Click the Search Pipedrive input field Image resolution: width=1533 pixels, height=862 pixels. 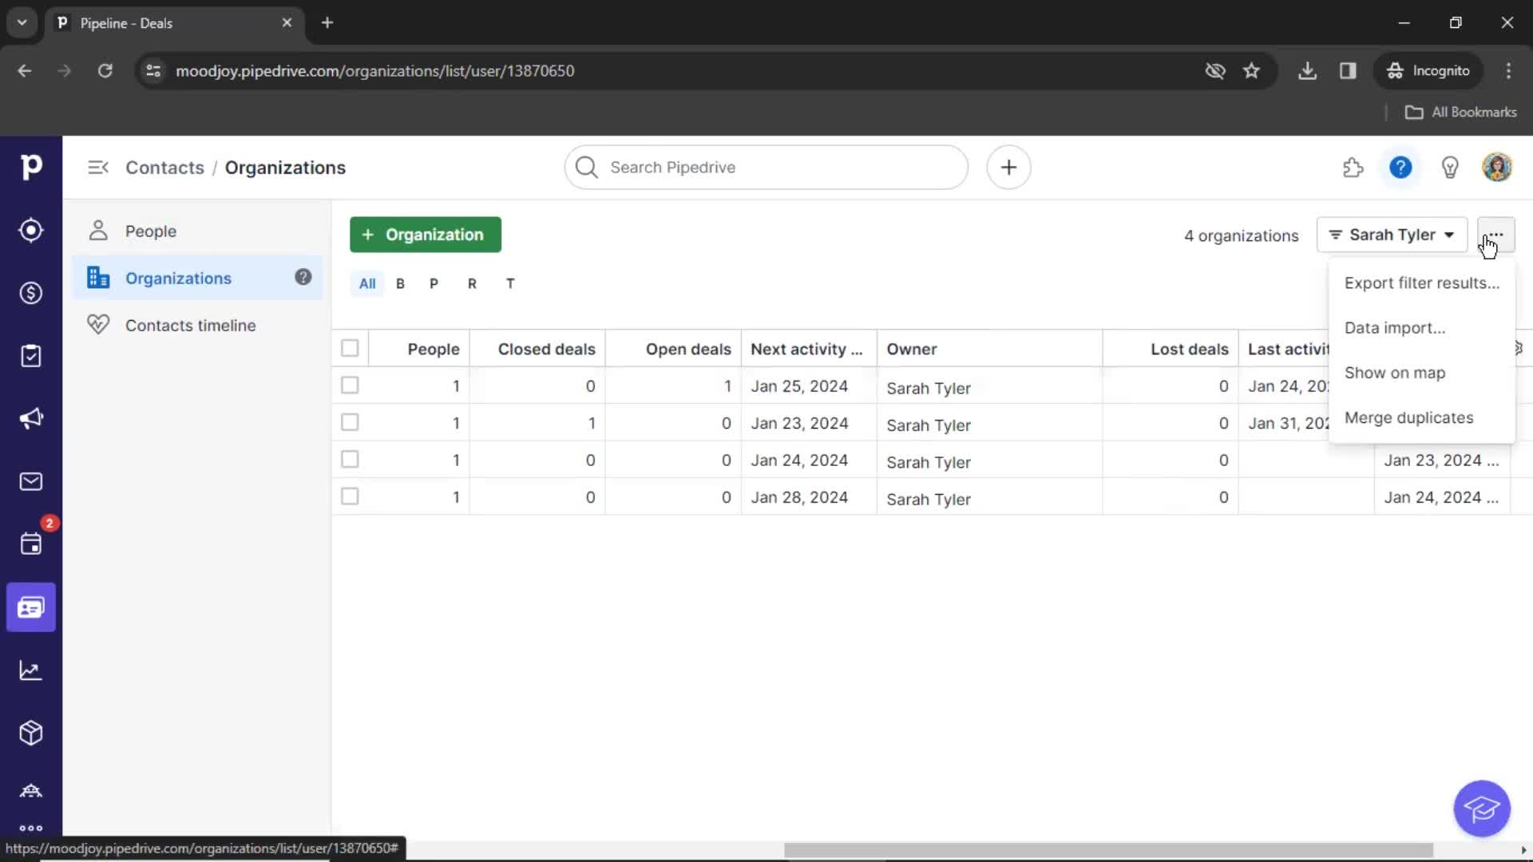766,168
